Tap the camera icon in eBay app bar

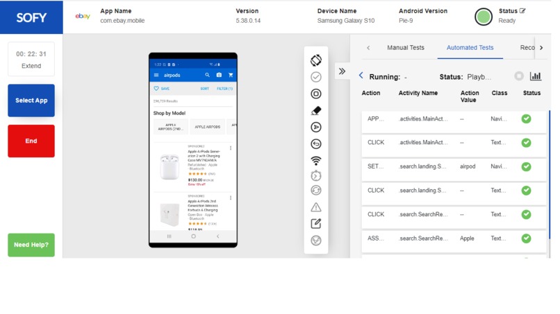219,75
